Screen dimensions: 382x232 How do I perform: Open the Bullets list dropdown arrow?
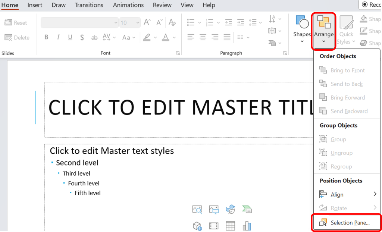(199, 22)
